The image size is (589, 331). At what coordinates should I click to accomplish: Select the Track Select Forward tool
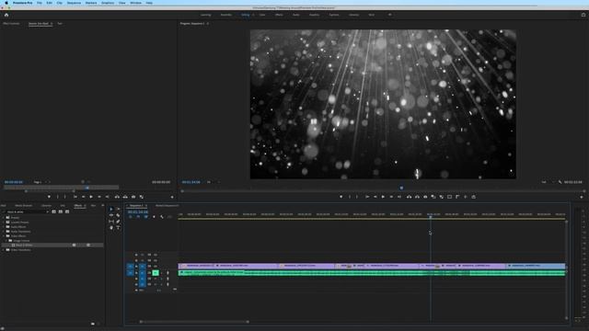coord(119,209)
